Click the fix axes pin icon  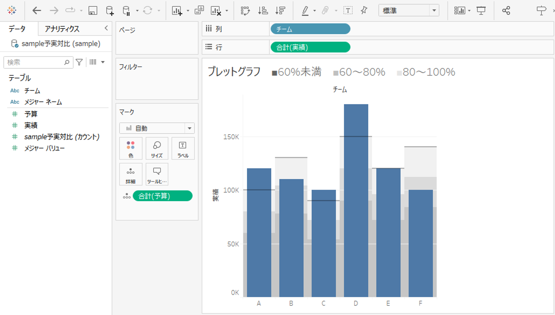[364, 10]
